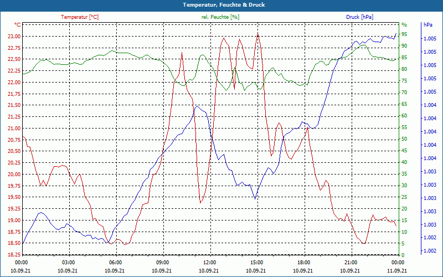Click the "20,00" temperature axis value

click(14, 175)
